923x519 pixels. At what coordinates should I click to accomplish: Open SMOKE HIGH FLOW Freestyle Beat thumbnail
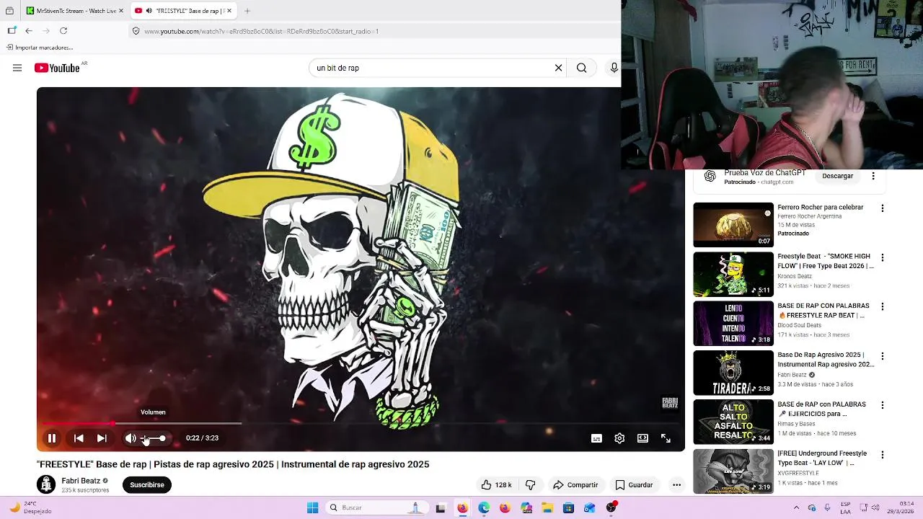tap(733, 274)
